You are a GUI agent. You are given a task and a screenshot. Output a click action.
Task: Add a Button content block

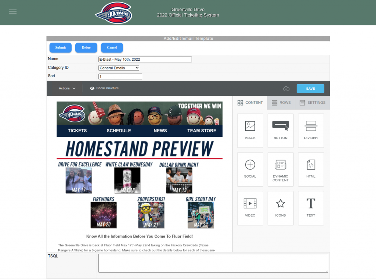[281, 130]
